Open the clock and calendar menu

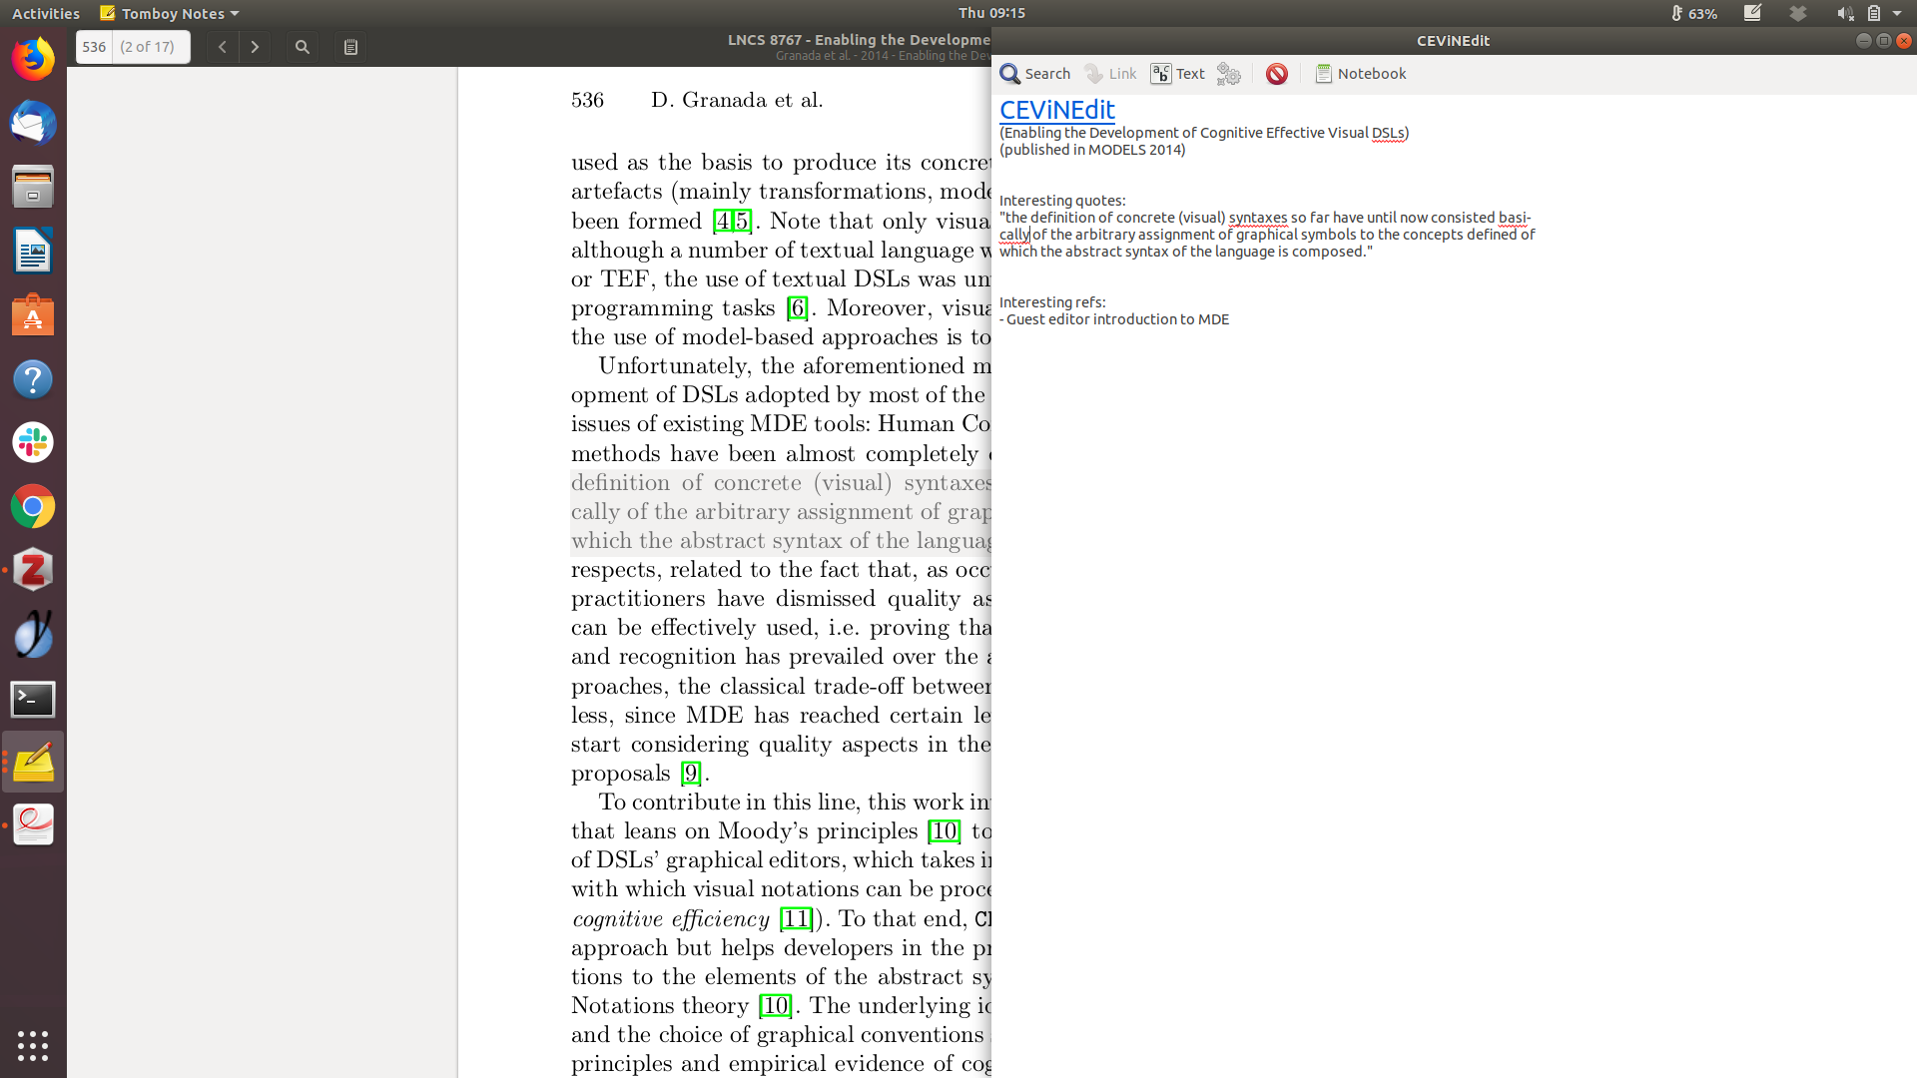point(990,13)
